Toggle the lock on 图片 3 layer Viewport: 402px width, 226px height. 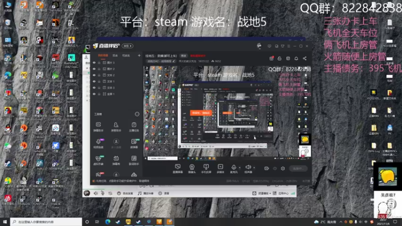click(99, 62)
